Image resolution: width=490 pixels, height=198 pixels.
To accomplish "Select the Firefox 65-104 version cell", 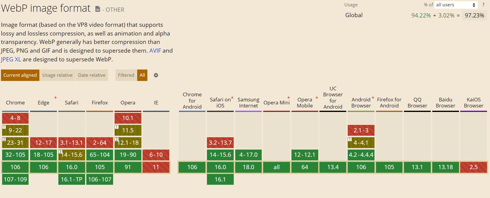I will pos(100,155).
